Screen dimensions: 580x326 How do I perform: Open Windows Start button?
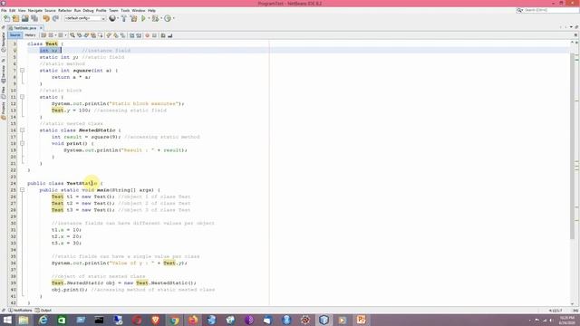click(6, 320)
